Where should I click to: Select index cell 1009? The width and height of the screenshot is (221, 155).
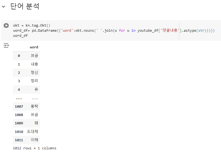pyautogui.click(x=19, y=123)
